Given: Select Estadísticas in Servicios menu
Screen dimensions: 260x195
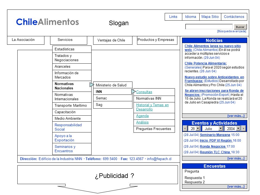Looking at the screenshot, I should [x=72, y=49].
